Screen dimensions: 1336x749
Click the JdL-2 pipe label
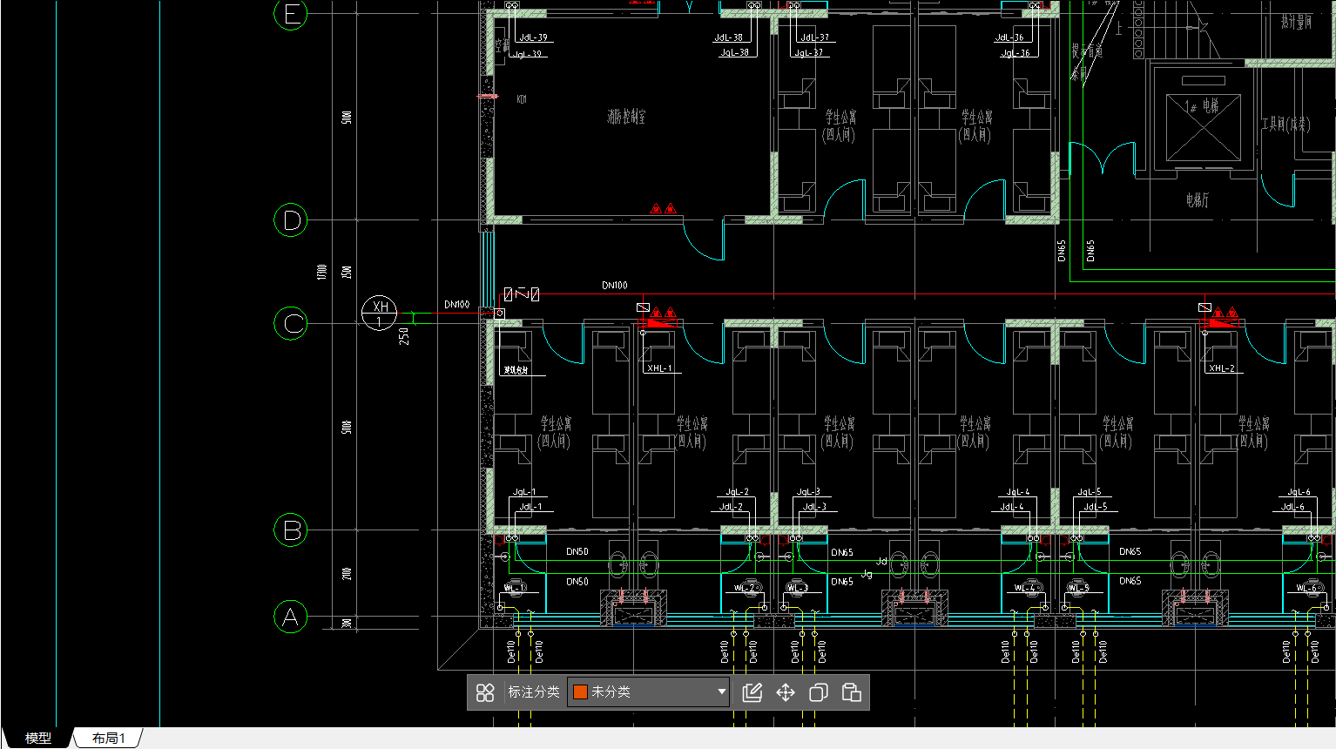[x=732, y=507]
